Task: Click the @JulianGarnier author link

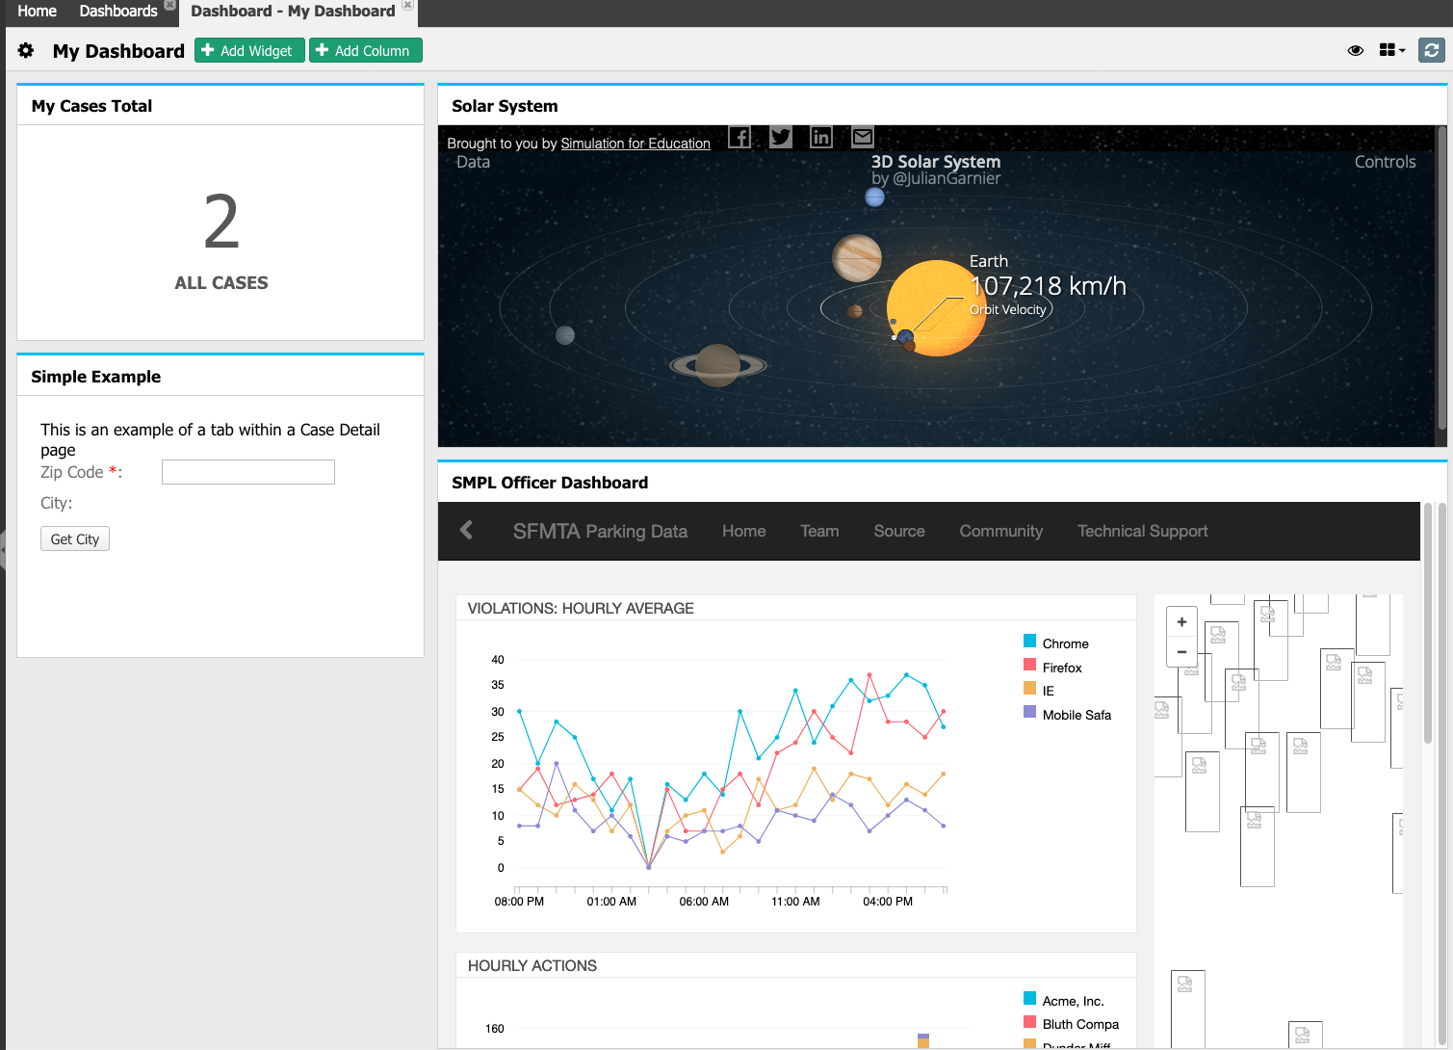Action: click(x=947, y=178)
